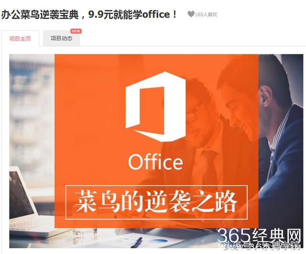Screen dimensions: 306x254
Task: Switch to the 项目动态 tab
Action: coord(62,38)
